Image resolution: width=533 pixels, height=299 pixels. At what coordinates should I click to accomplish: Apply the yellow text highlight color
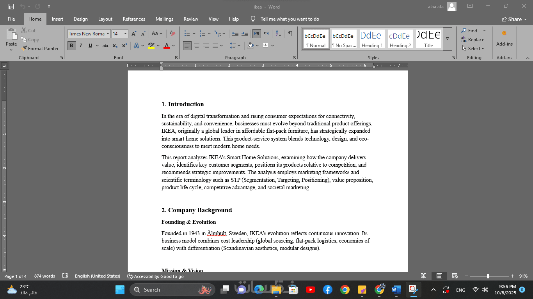[x=151, y=46]
